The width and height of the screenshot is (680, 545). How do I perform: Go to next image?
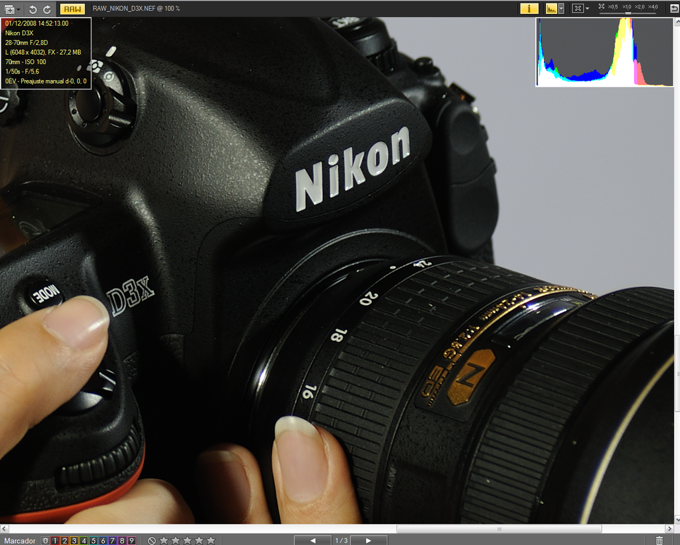point(369,540)
